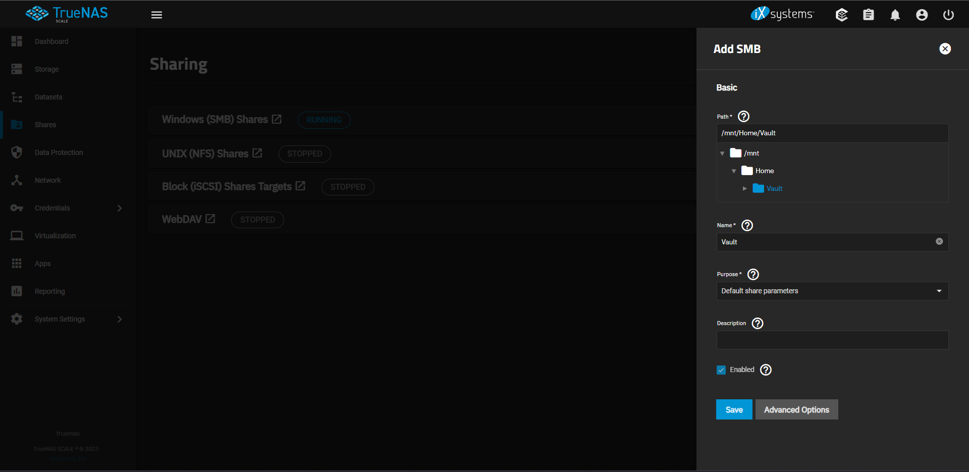The width and height of the screenshot is (969, 472).
Task: Click the Block (iSCSI) Shares Targets heading
Action: tap(227, 186)
